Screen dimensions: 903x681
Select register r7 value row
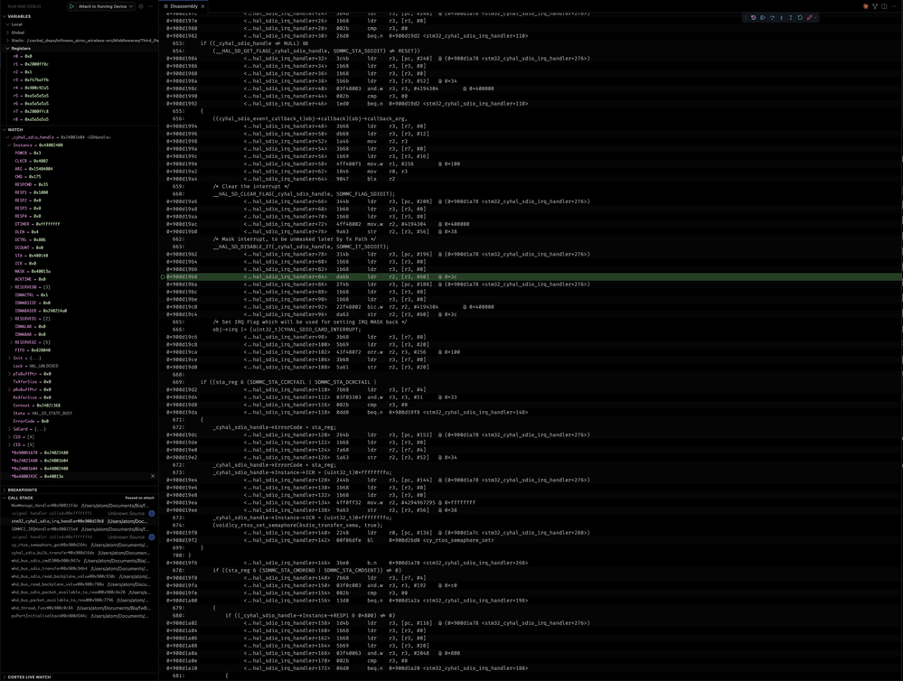point(79,112)
